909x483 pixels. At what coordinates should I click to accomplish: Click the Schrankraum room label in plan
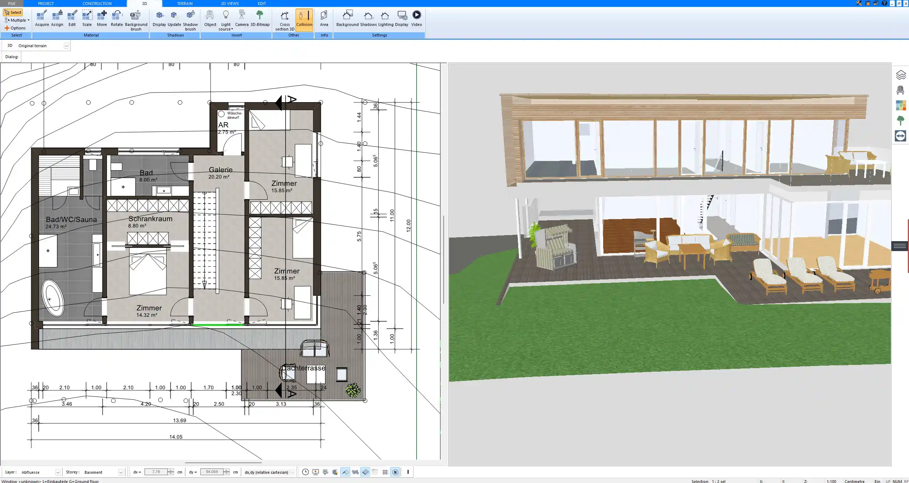150,219
